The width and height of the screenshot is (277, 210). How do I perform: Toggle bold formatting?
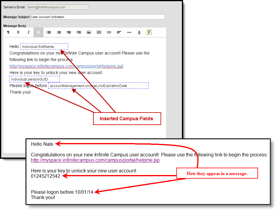coord(18,32)
